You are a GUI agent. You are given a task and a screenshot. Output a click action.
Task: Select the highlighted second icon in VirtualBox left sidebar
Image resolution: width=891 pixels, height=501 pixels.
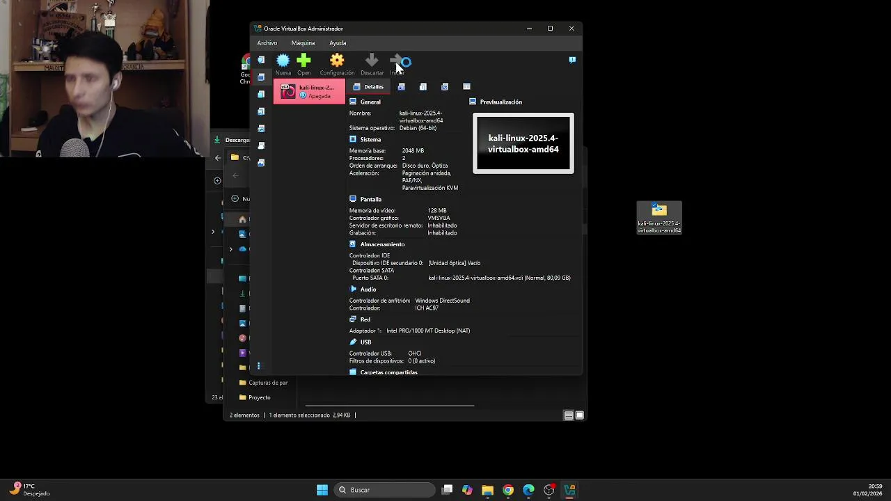click(x=261, y=77)
